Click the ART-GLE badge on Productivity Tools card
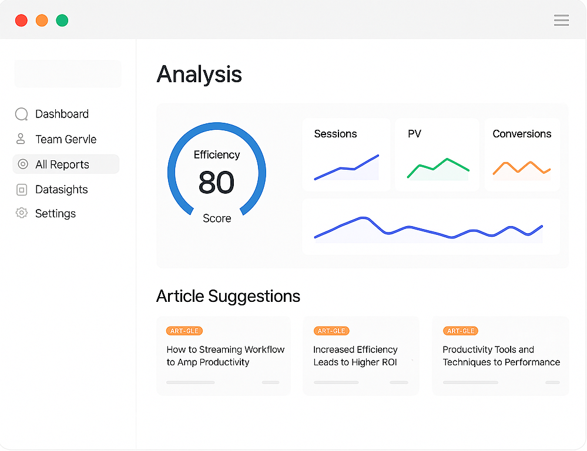The height and width of the screenshot is (451, 587). (x=461, y=331)
